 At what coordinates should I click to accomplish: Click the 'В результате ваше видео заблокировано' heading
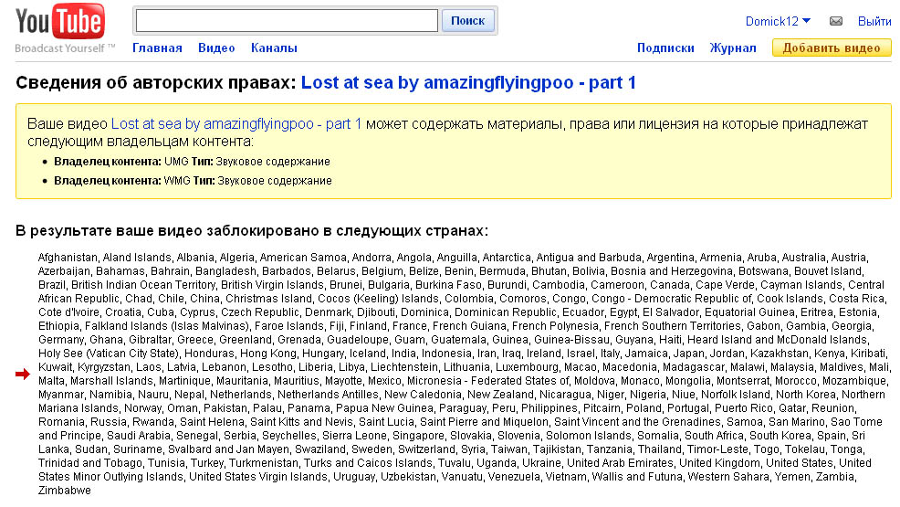pyautogui.click(x=252, y=231)
